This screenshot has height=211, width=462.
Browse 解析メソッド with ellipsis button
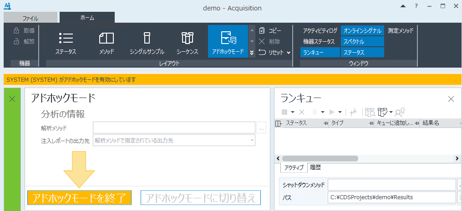coord(261,128)
